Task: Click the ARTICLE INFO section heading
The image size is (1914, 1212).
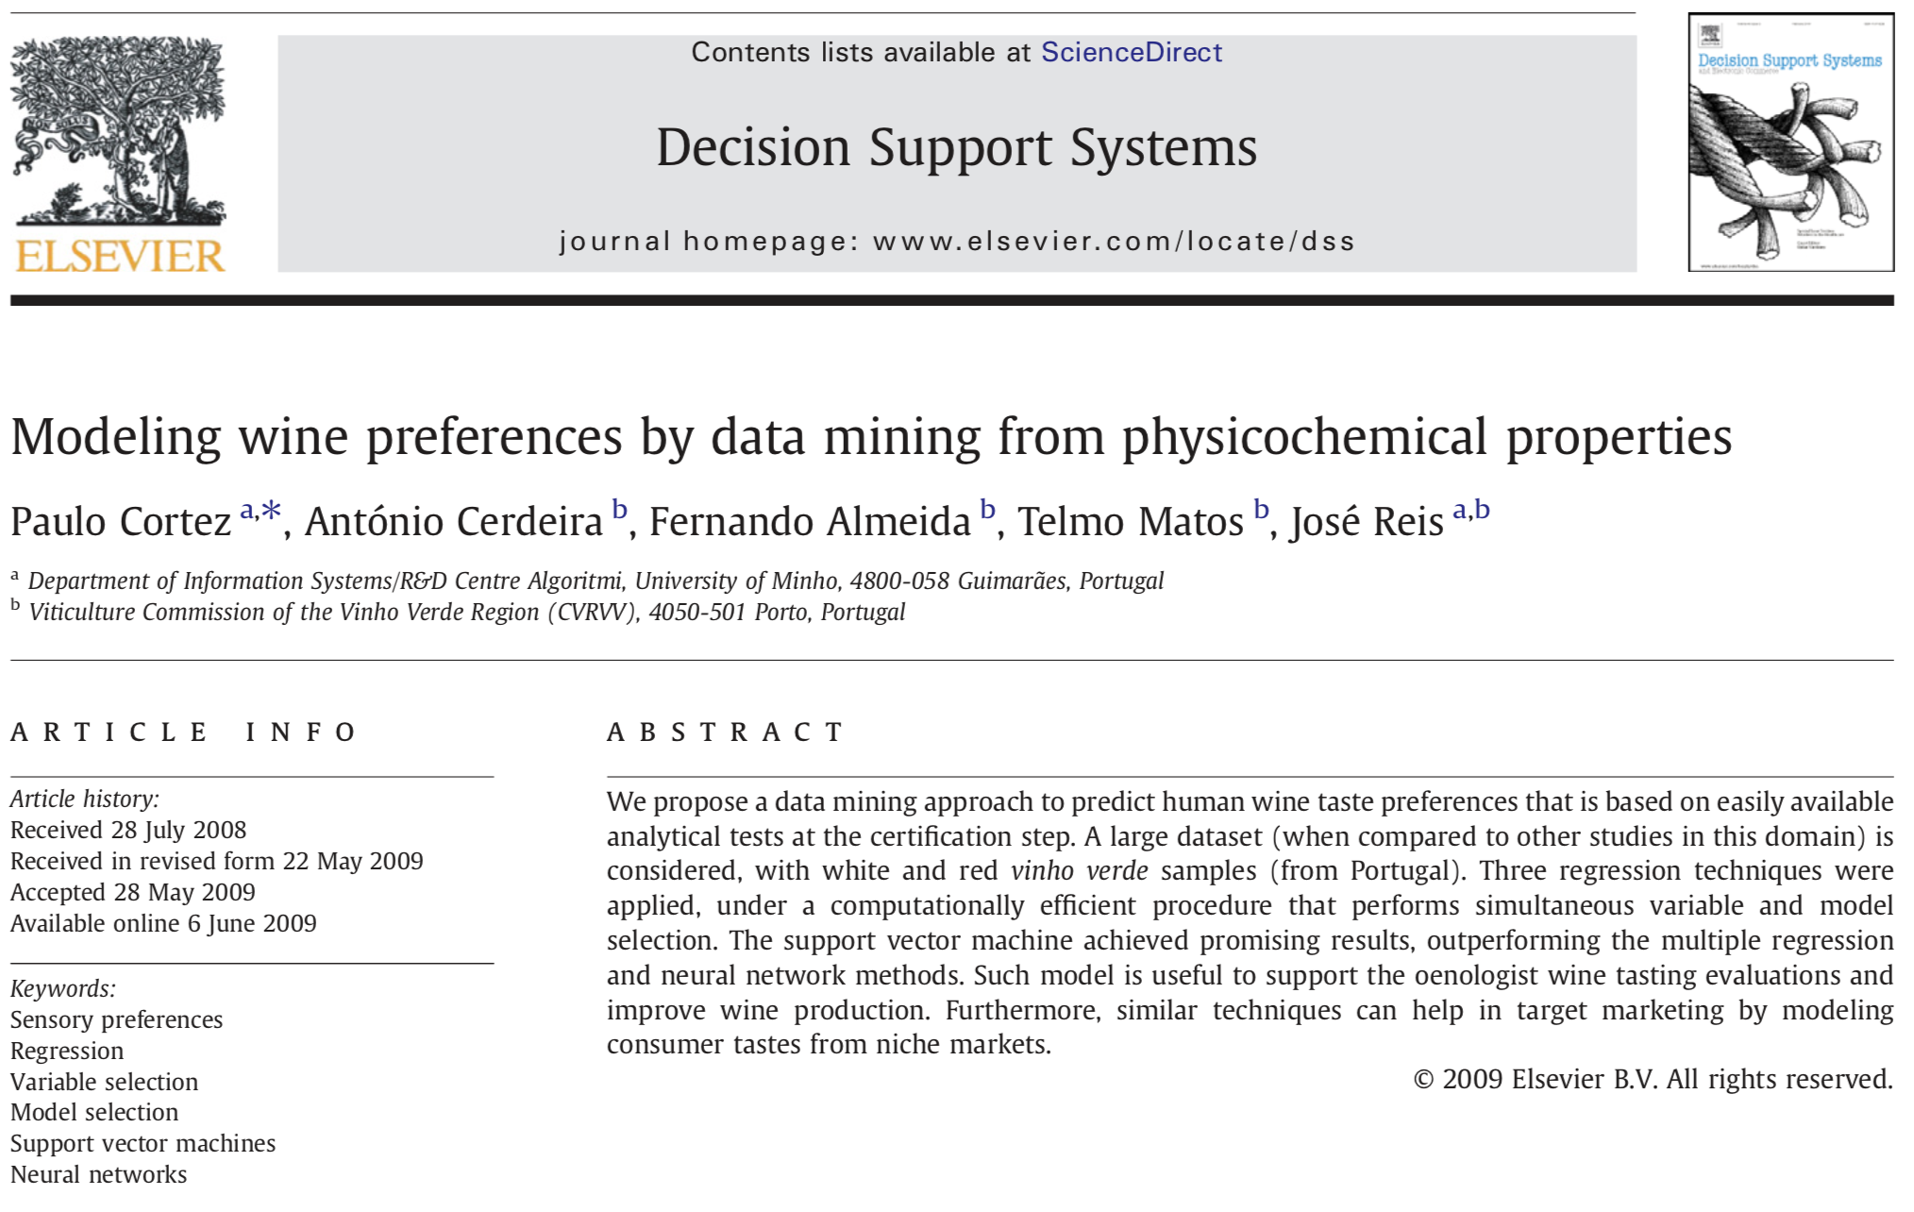Action: click(x=184, y=732)
